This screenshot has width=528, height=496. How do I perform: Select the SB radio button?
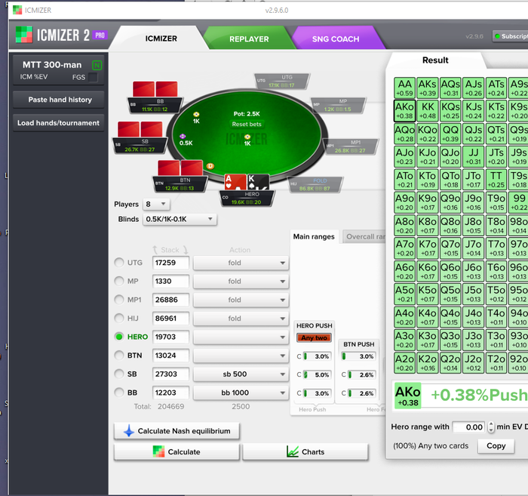click(x=119, y=374)
